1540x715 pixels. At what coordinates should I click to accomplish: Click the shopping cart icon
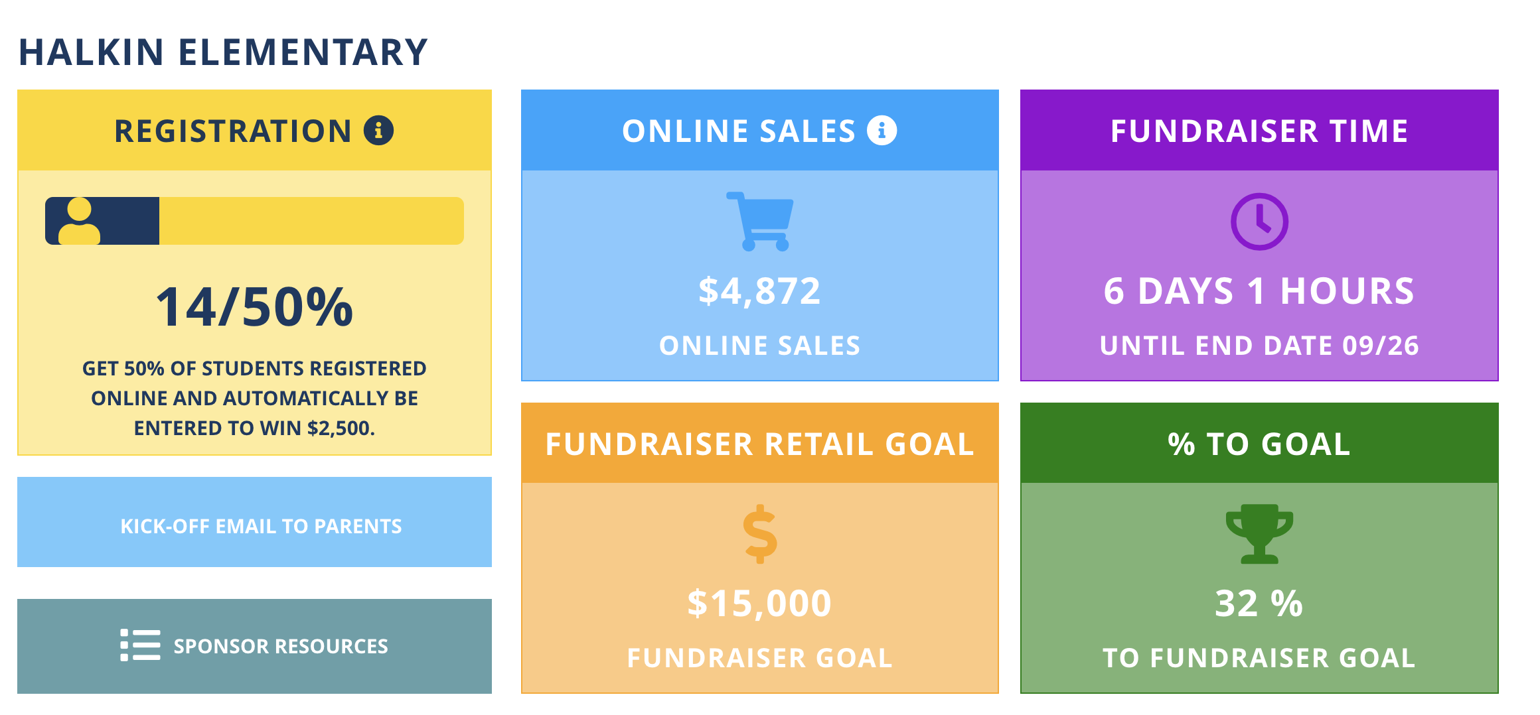click(759, 222)
